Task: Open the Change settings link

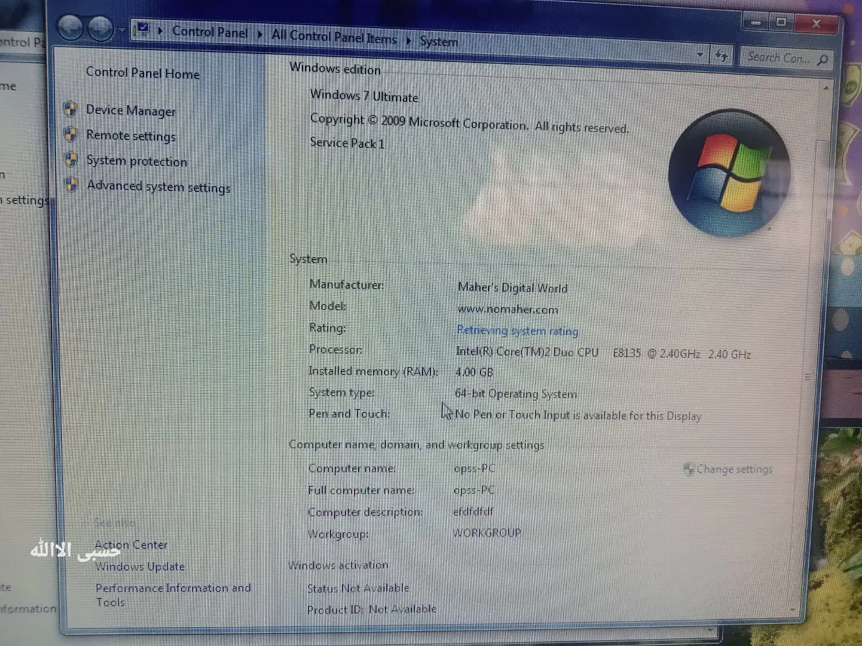Action: coord(734,470)
